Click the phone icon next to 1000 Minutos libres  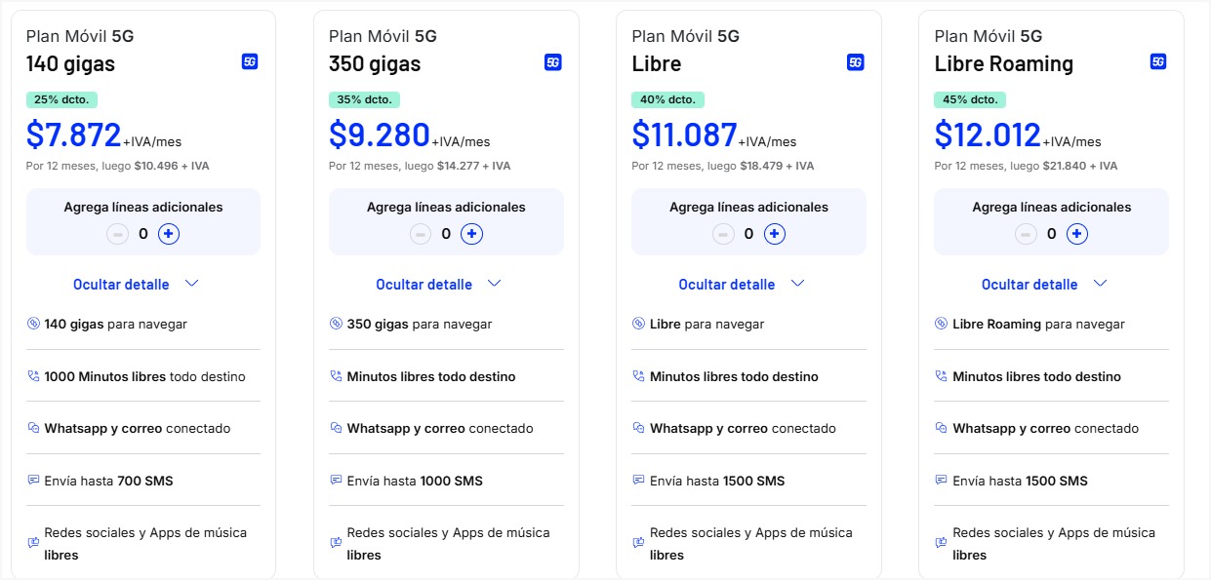[x=32, y=375]
